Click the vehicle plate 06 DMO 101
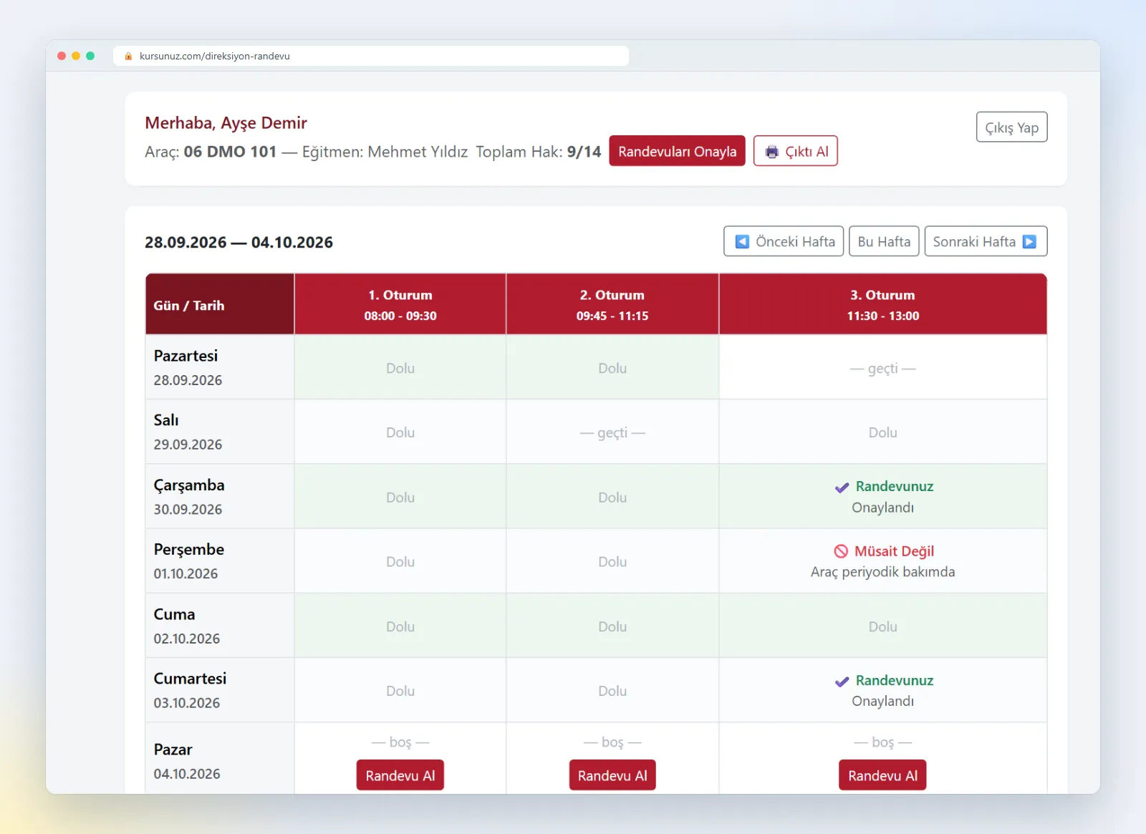Viewport: 1146px width, 834px height. click(x=230, y=152)
